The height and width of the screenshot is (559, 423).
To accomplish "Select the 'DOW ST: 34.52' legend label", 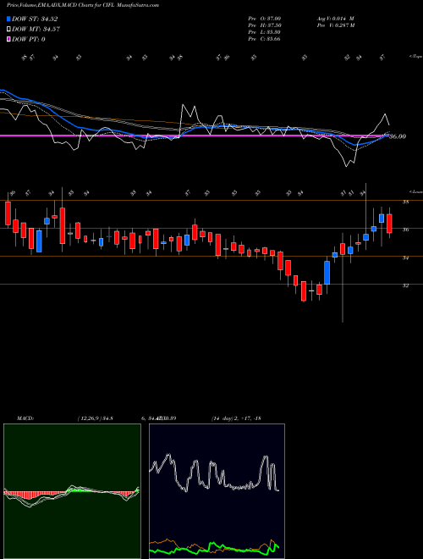I will (35, 19).
